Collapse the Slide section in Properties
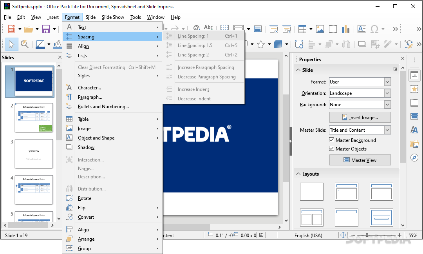The height and width of the screenshot is (254, 423). point(298,70)
